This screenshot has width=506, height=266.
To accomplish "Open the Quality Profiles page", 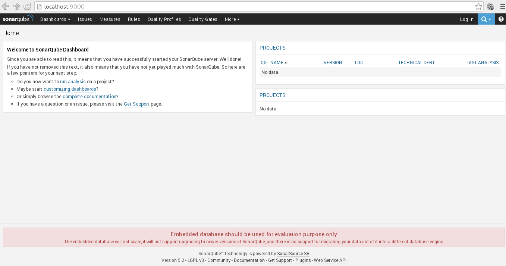I will point(164,19).
